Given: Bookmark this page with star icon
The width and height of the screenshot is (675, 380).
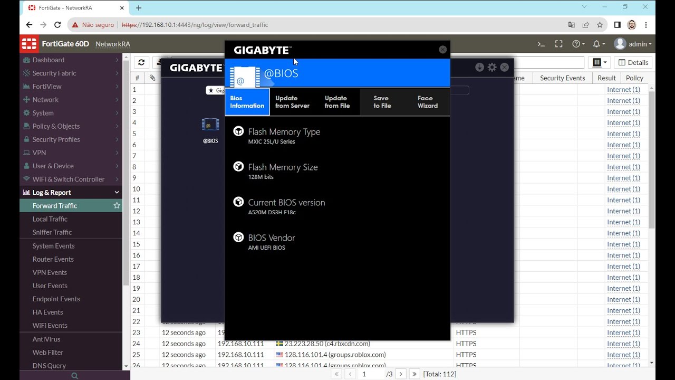Looking at the screenshot, I should click(x=600, y=25).
